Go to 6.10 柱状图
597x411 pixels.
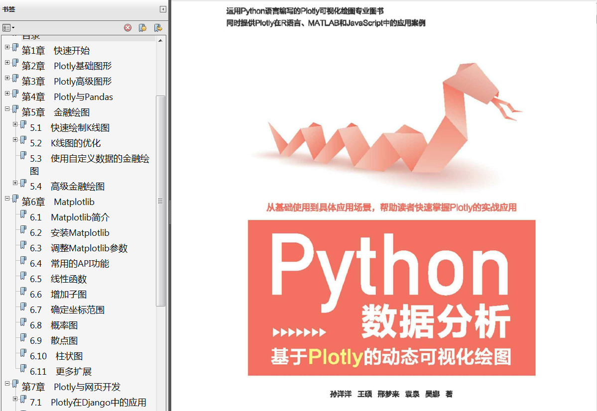[56, 356]
